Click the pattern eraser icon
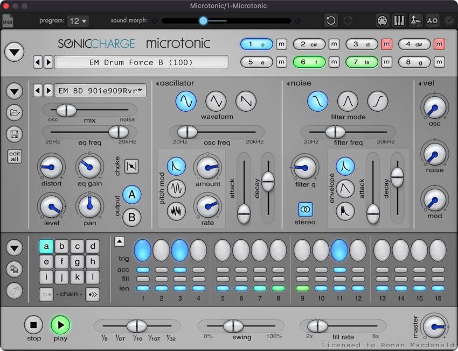The height and width of the screenshot is (351, 458). (x=15, y=291)
